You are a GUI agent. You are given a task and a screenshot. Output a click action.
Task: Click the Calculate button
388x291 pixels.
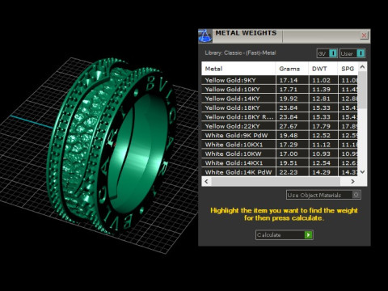point(285,235)
